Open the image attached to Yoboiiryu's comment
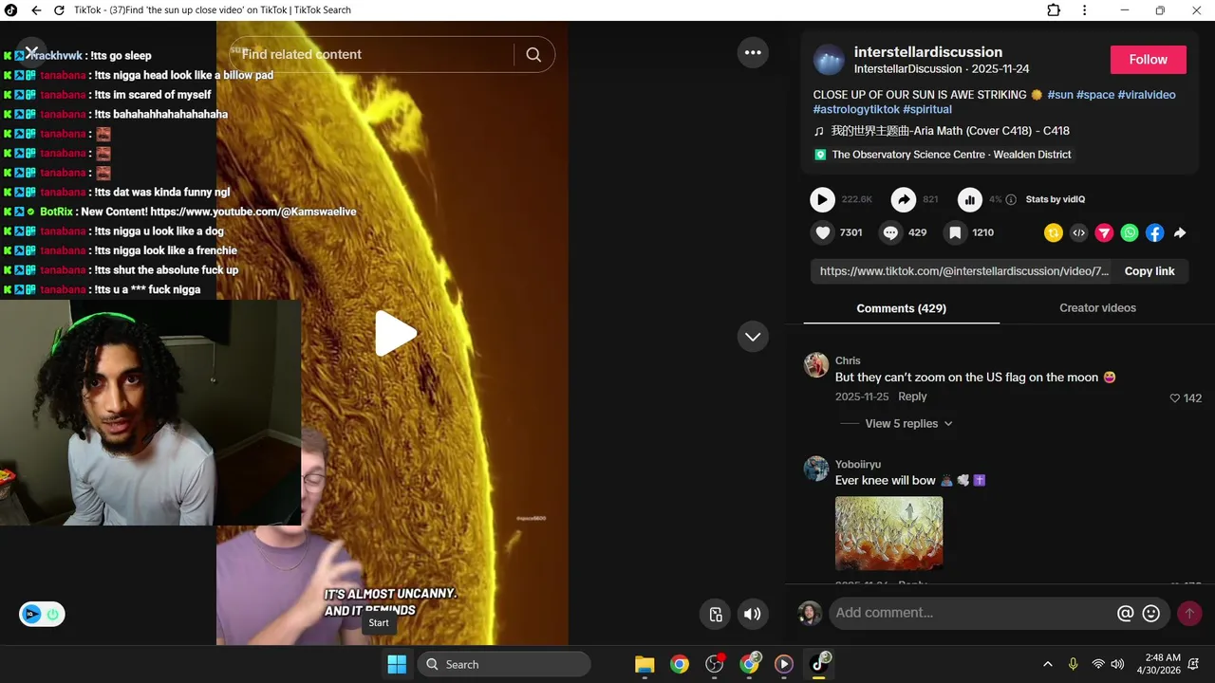 (888, 533)
